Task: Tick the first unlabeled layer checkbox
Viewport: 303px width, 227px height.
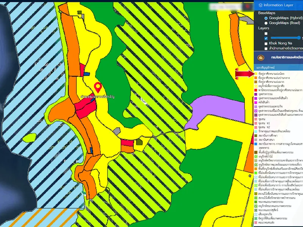Action: 266,33
